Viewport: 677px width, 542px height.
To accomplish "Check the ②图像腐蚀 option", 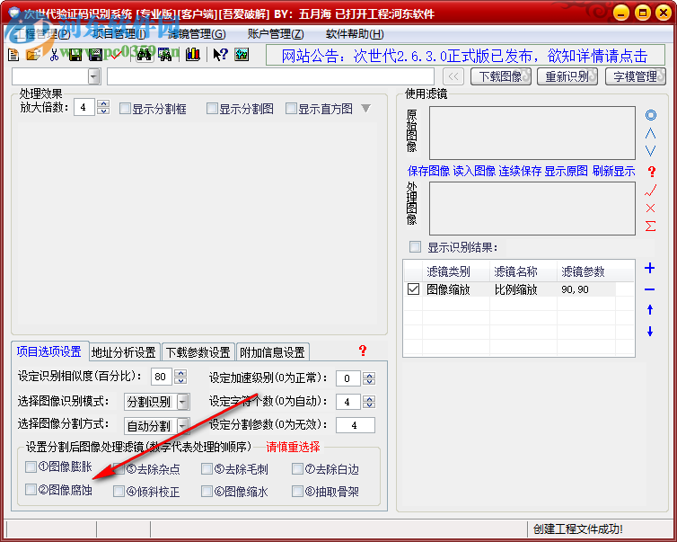I will pyautogui.click(x=31, y=490).
